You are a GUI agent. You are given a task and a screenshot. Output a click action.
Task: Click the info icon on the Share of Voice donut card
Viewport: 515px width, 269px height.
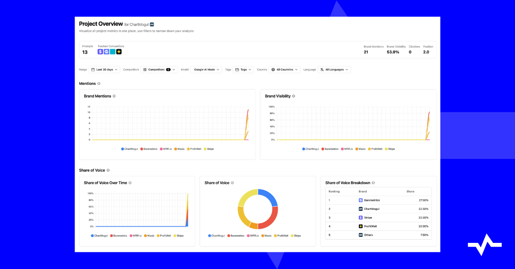(233, 183)
